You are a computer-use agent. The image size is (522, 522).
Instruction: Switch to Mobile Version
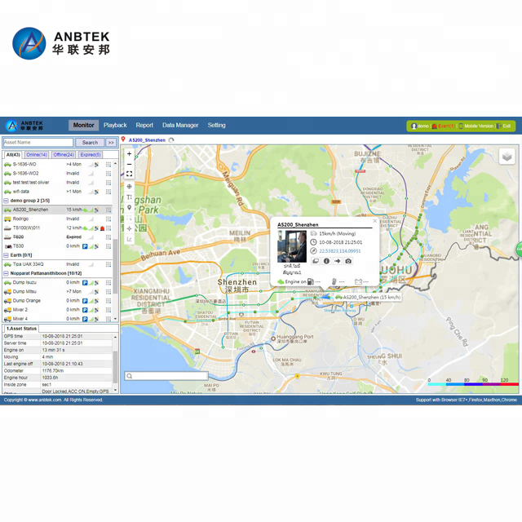476,126
